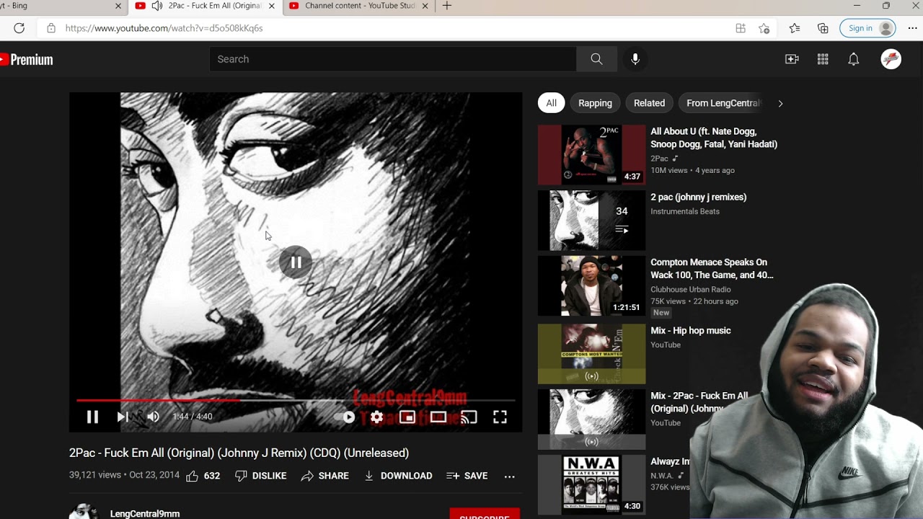The width and height of the screenshot is (923, 519).
Task: Reload the page in browser
Action: (19, 28)
